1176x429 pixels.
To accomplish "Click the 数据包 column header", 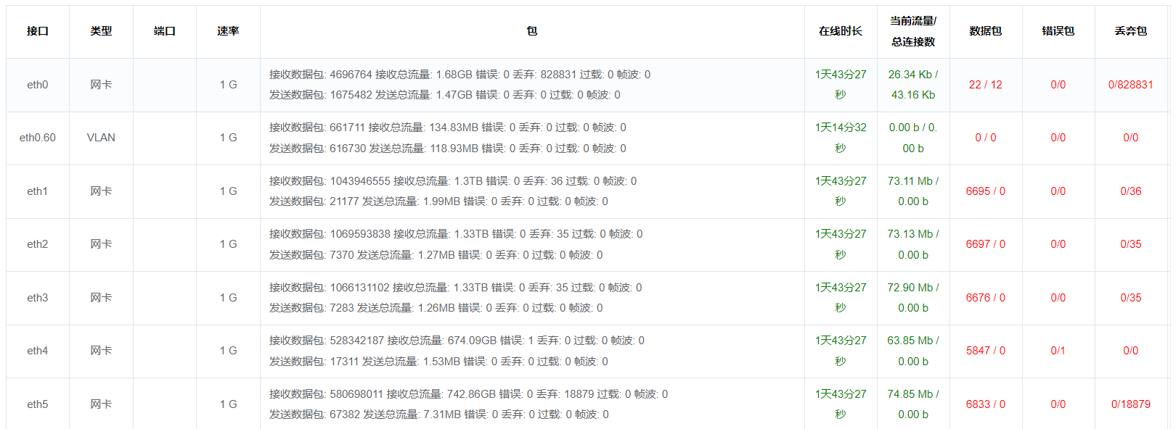I will point(986,31).
